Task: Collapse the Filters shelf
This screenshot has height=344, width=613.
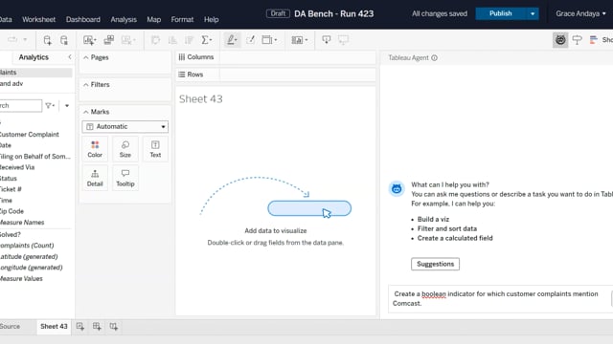Action: (85, 85)
